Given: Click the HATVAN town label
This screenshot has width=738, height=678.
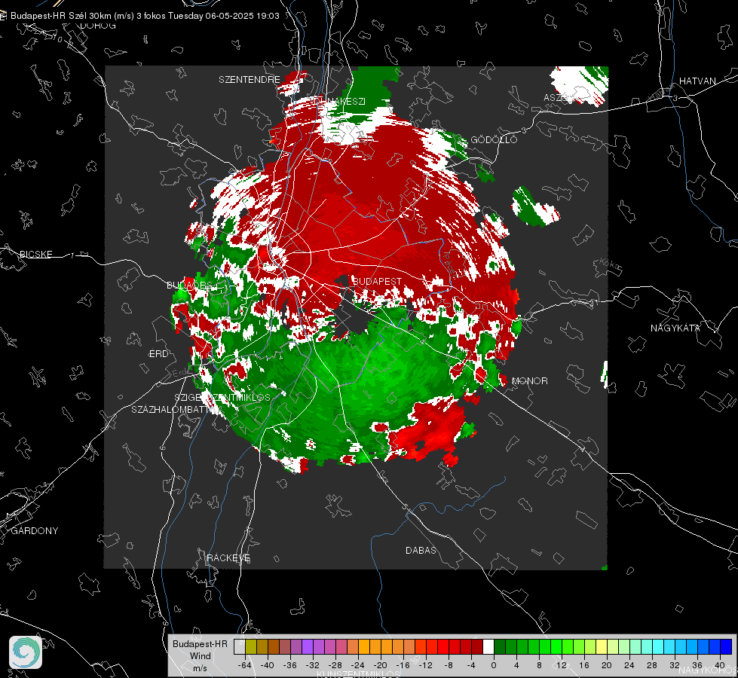Looking at the screenshot, I should (x=697, y=81).
